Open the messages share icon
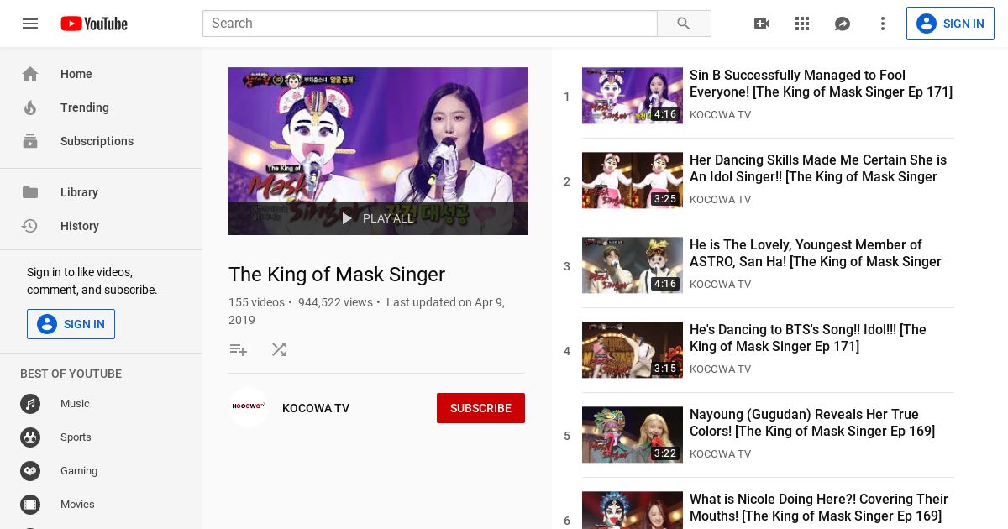1008x529 pixels. click(x=843, y=24)
